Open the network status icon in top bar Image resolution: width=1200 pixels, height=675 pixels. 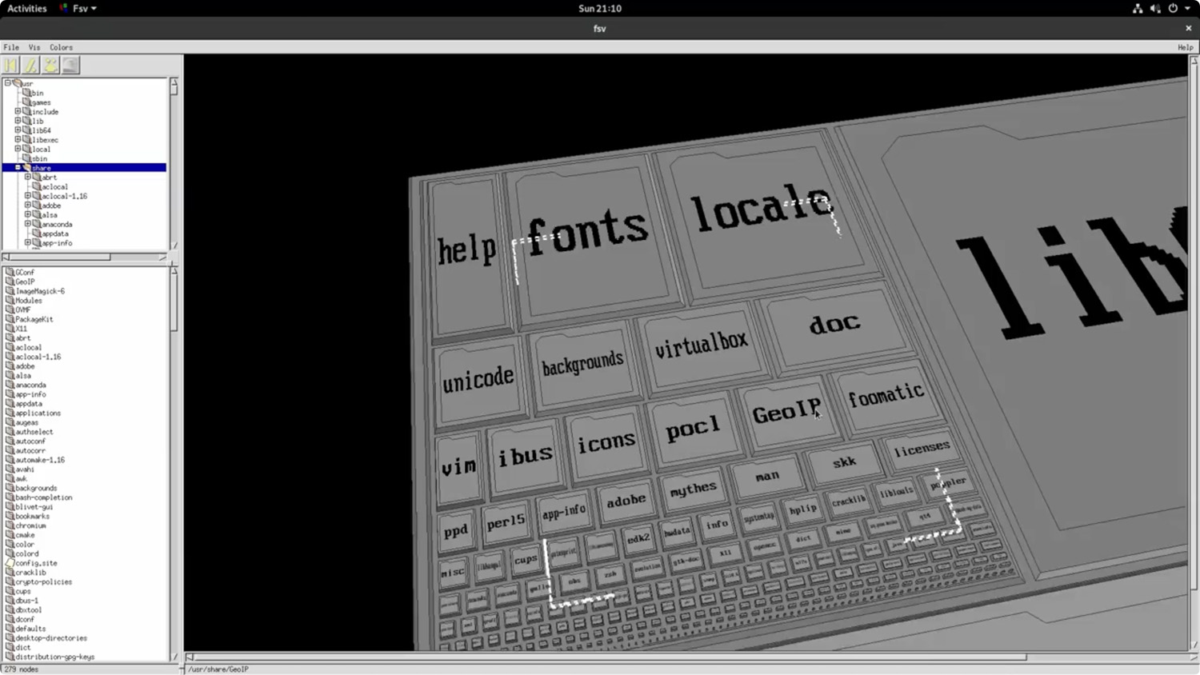1138,8
